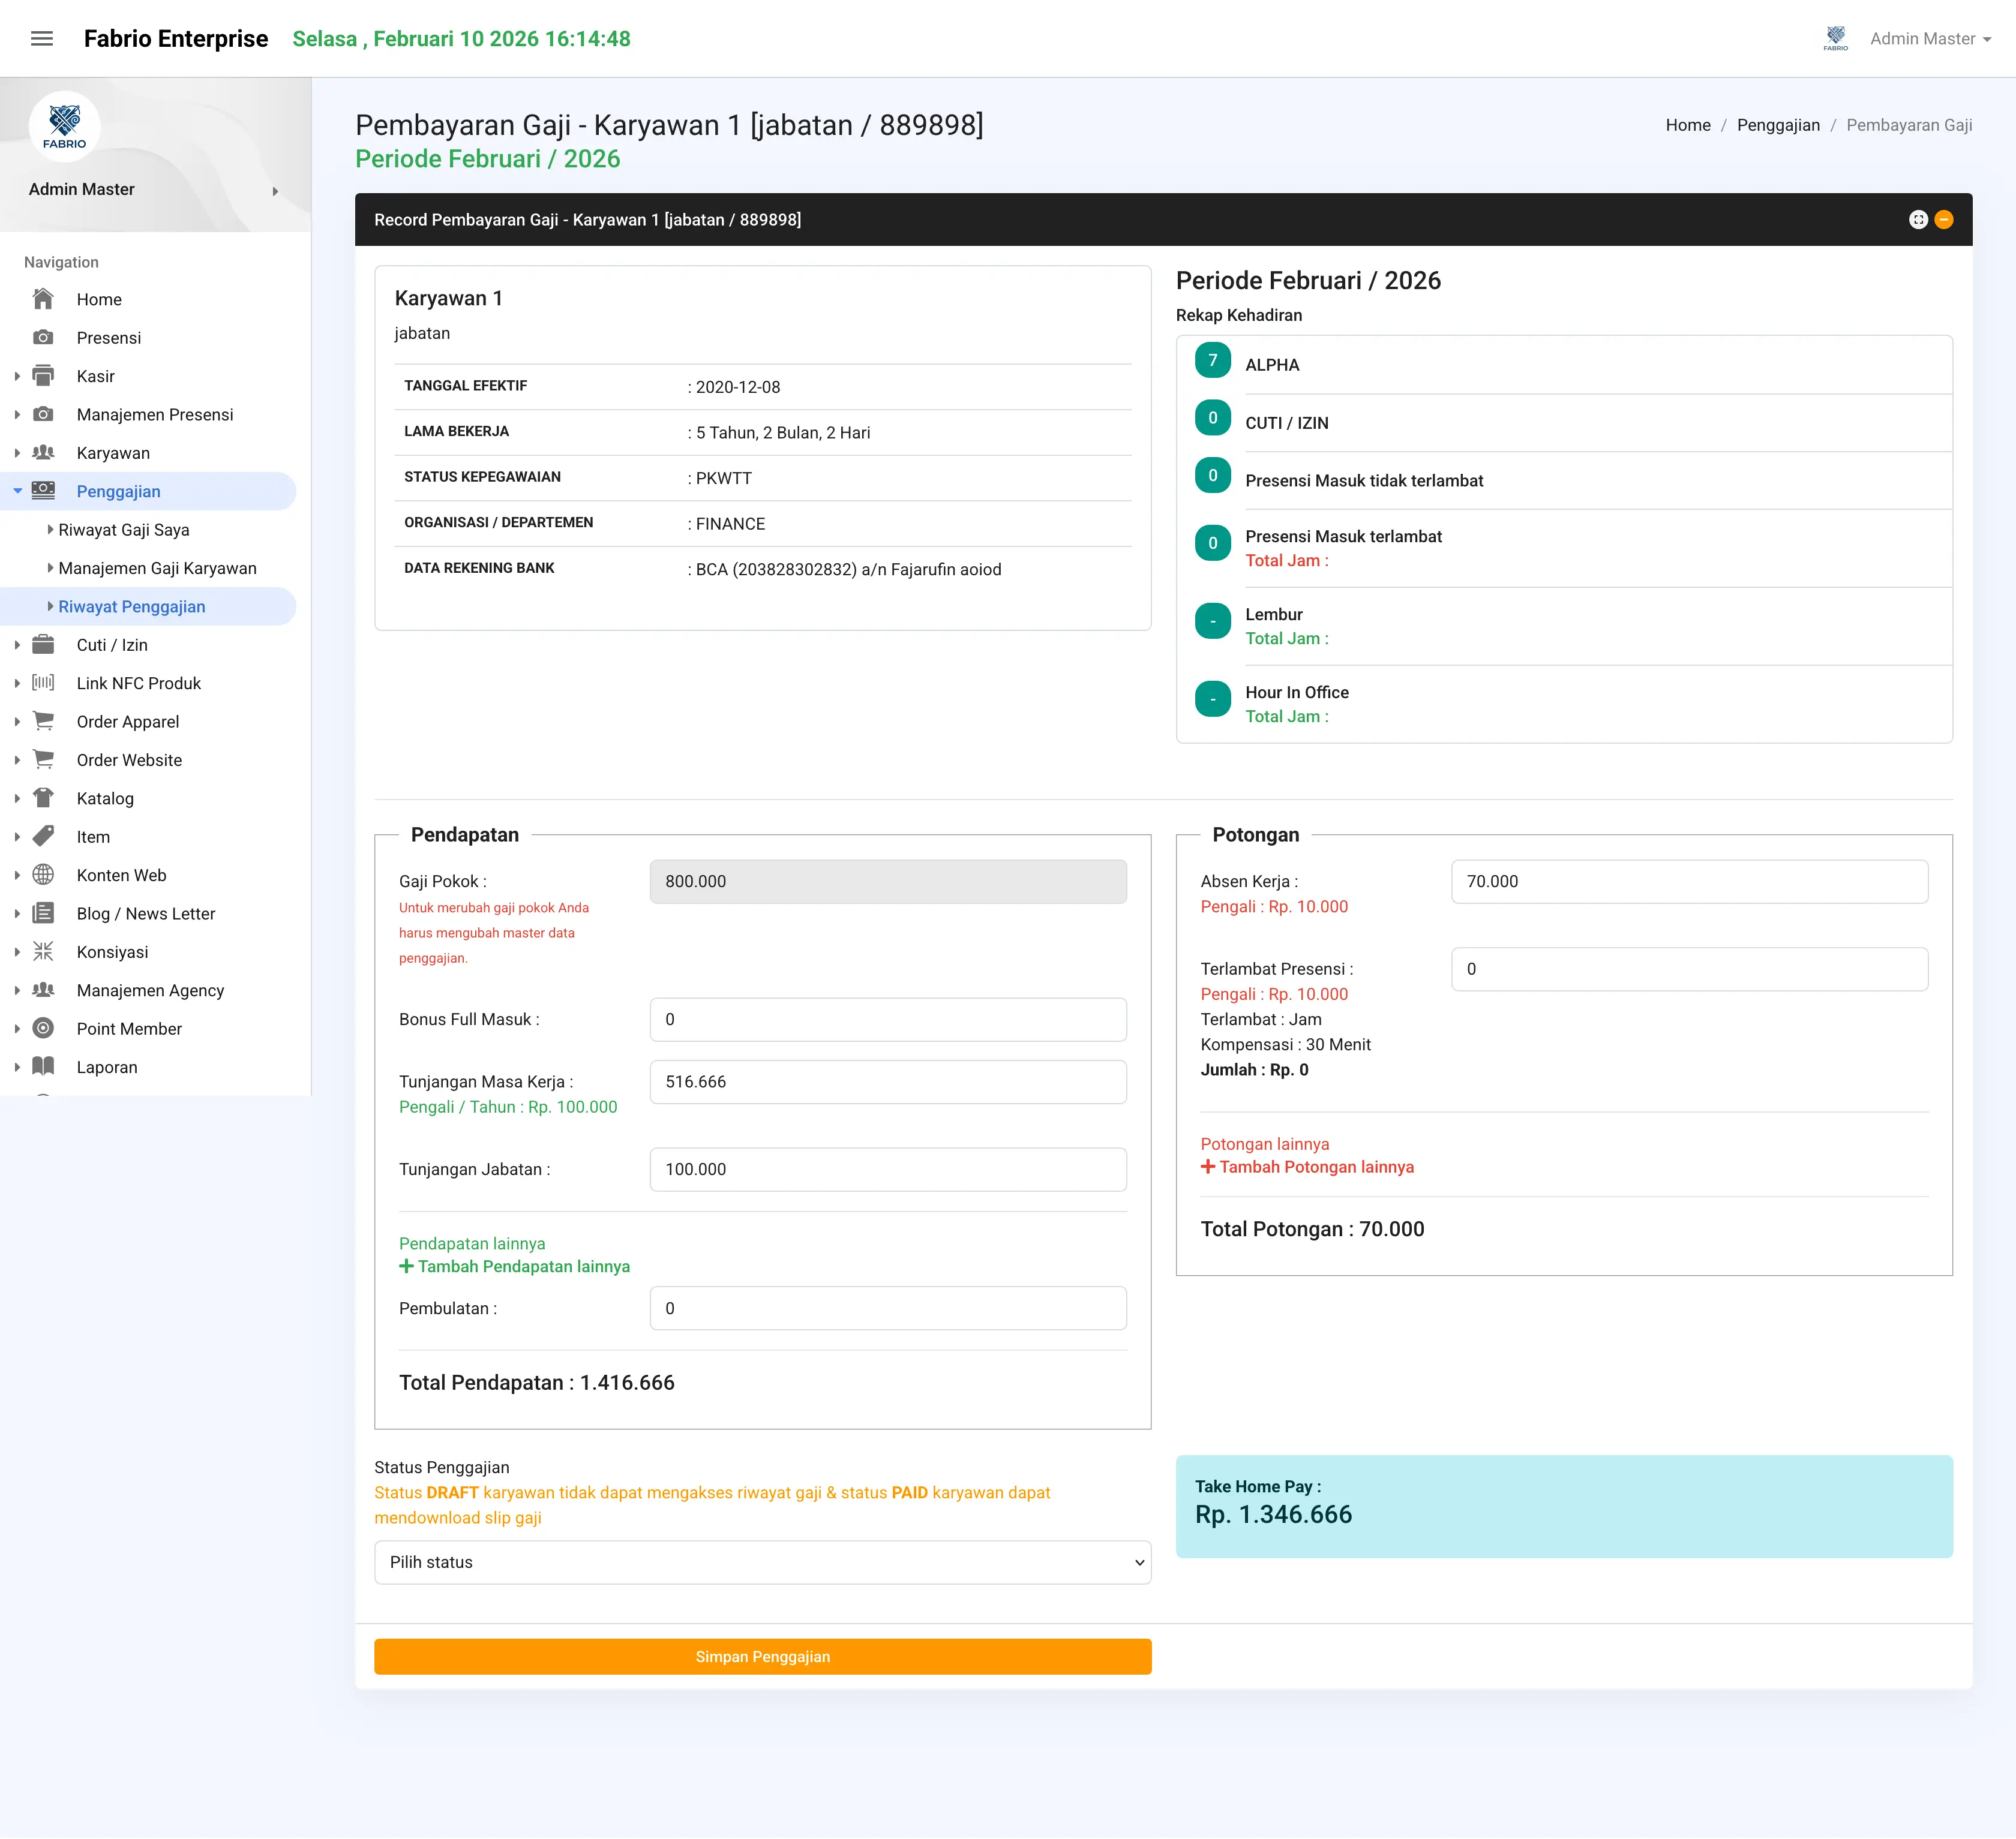This screenshot has width=2016, height=1839.
Task: Expand the Admin Master sidebar profile arrow
Action: click(x=275, y=191)
